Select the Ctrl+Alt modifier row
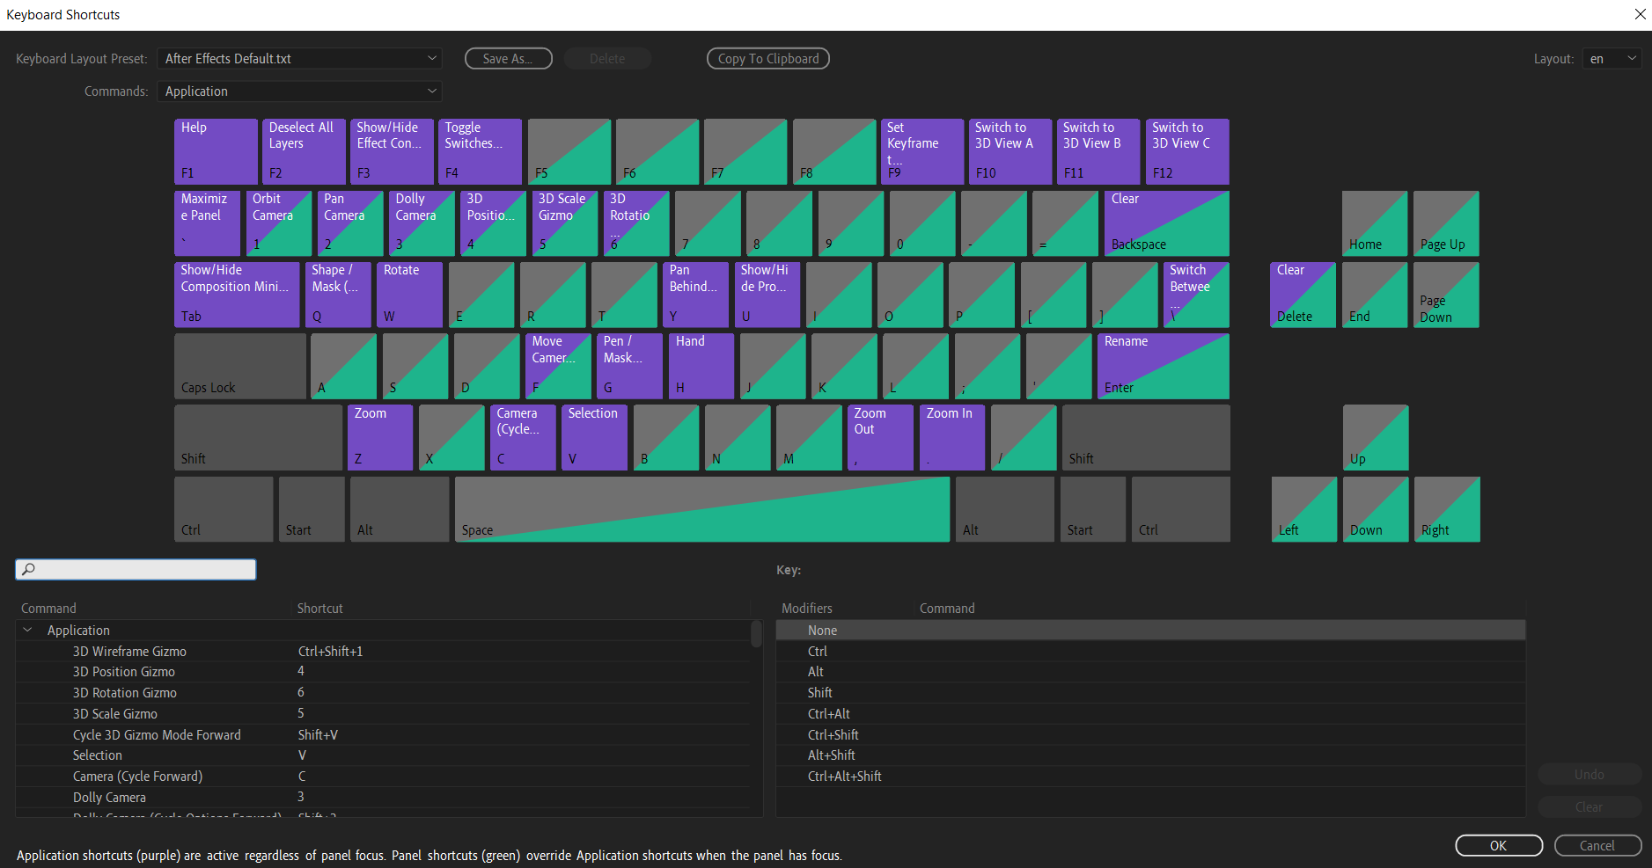Image resolution: width=1652 pixels, height=868 pixels. tap(1150, 713)
